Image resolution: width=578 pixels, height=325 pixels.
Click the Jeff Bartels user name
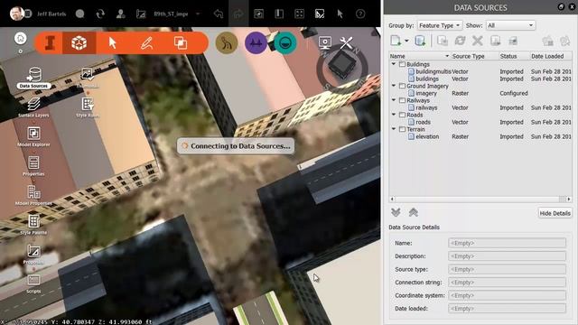[x=51, y=14]
